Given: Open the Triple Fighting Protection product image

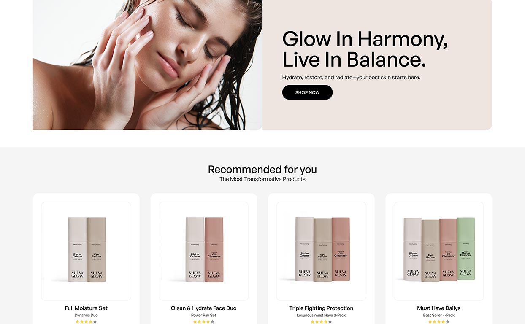Looking at the screenshot, I should 321,251.
